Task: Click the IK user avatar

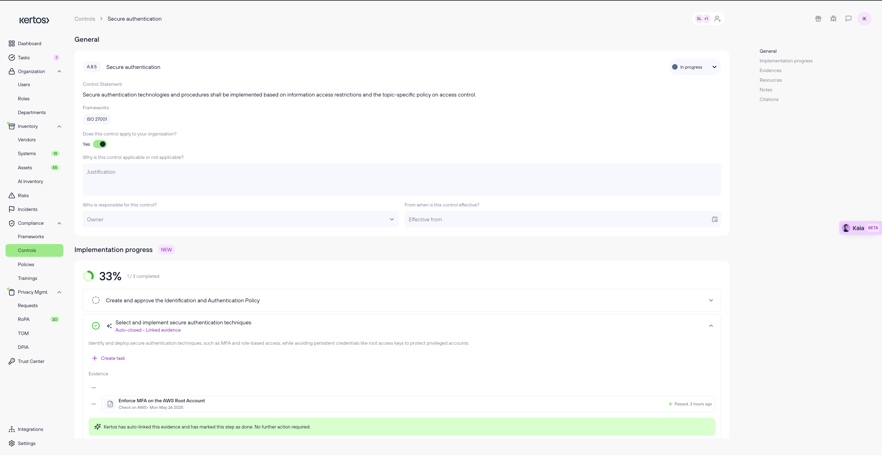Action: coord(864,19)
